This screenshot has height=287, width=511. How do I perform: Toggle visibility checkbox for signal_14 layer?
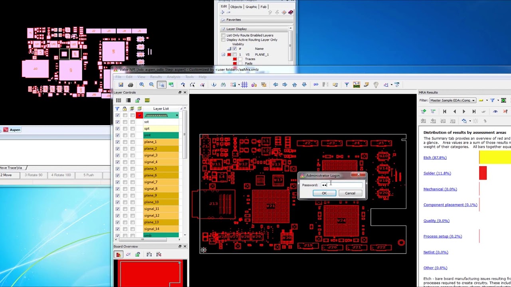[117, 229]
